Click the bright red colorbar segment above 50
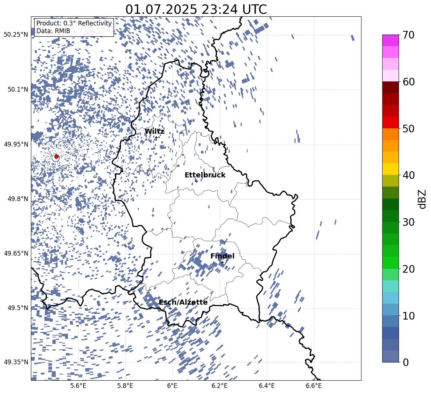Image resolution: width=431 pixels, height=393 pixels. point(390,123)
